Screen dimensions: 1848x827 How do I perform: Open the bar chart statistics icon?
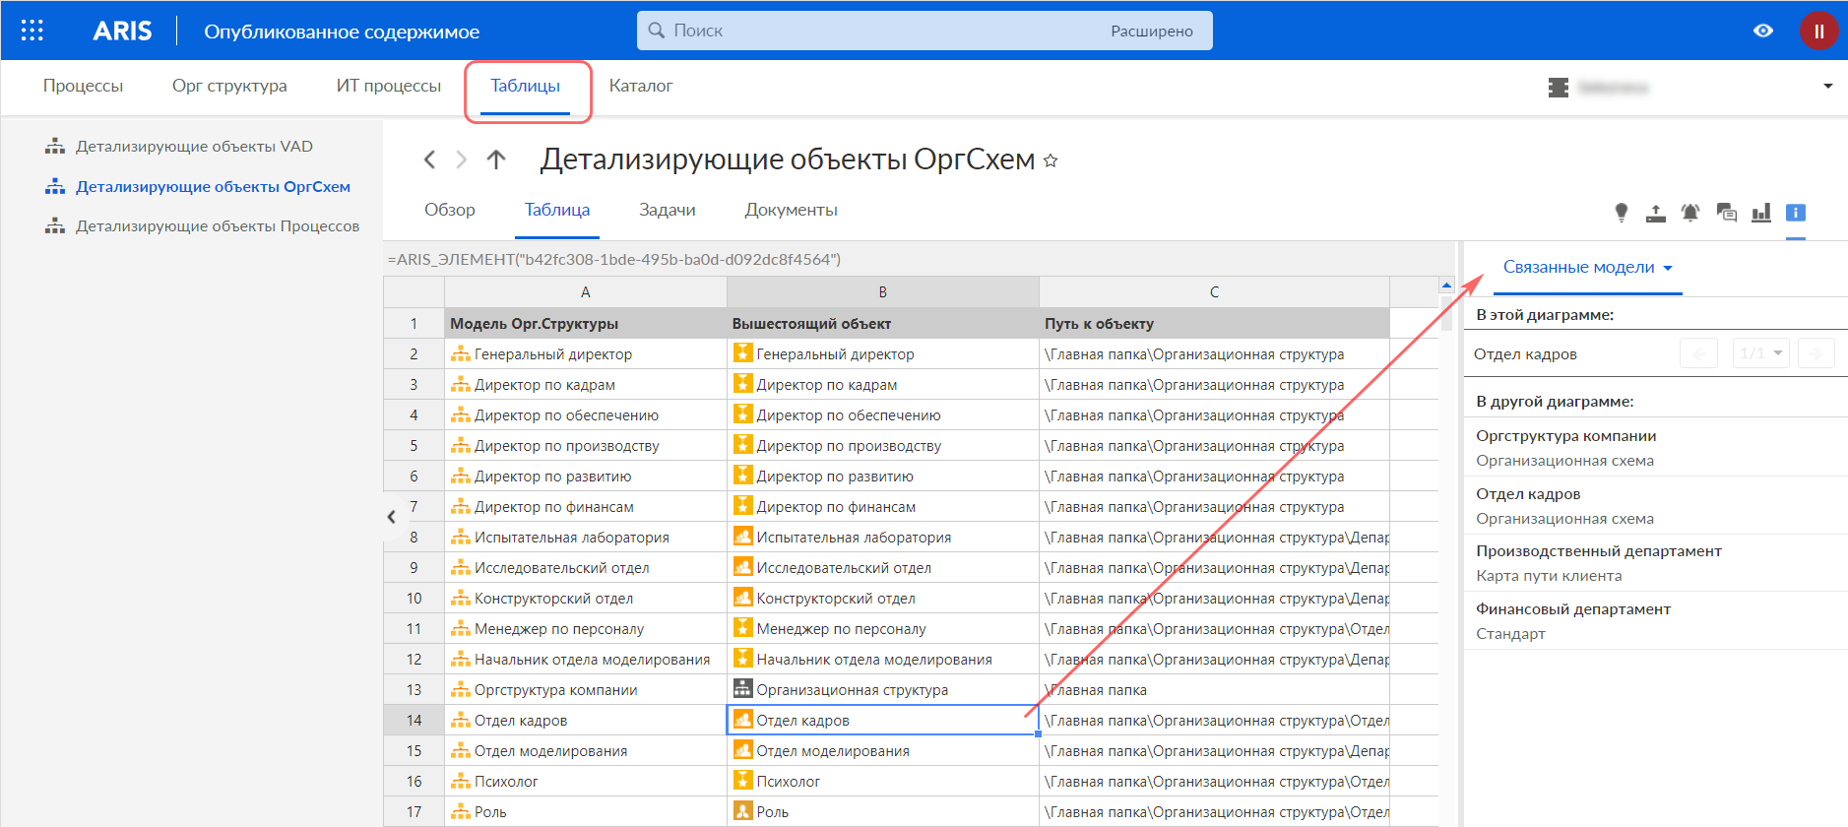click(1761, 213)
